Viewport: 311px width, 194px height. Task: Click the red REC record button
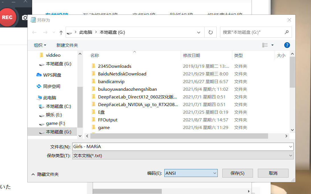(x=8, y=17)
